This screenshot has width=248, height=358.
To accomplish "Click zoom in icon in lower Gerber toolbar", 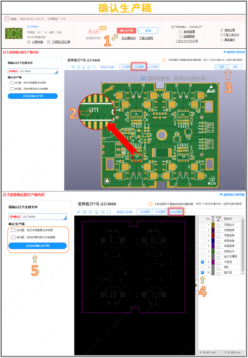I will pyautogui.click(x=85, y=212).
